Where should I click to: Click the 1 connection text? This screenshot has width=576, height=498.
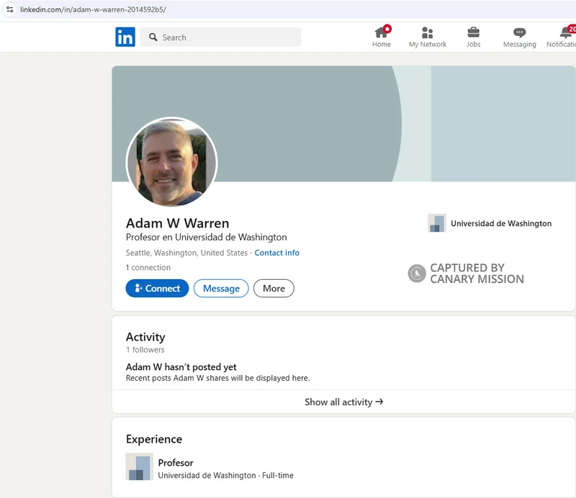tap(148, 268)
